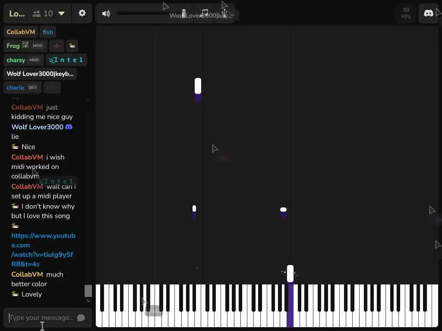Expand the room list dropdown arrow
The image size is (442, 331).
click(61, 13)
